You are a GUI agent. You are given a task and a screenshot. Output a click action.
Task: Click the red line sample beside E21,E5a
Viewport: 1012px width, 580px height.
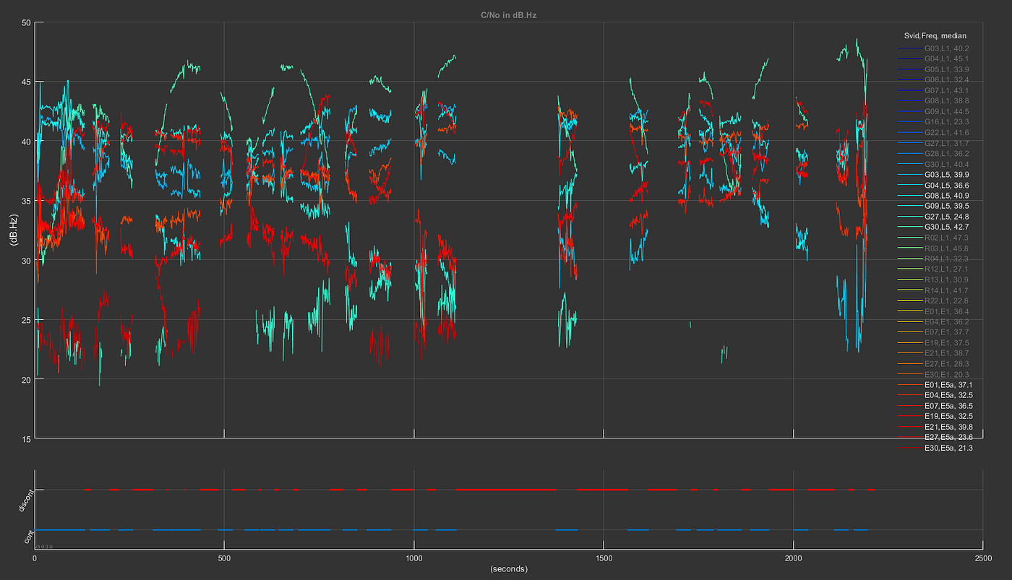pyautogui.click(x=909, y=427)
